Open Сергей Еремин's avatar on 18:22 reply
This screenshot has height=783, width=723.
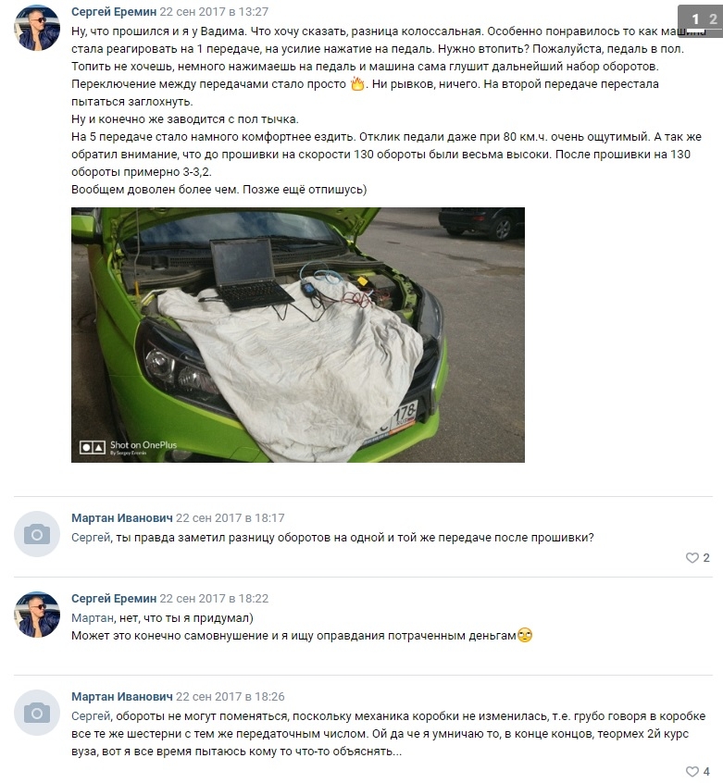click(37, 615)
